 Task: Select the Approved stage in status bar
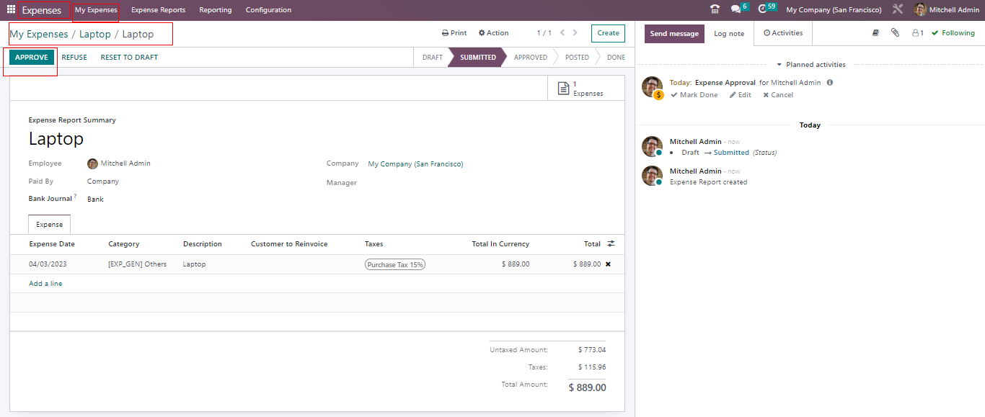click(x=530, y=58)
